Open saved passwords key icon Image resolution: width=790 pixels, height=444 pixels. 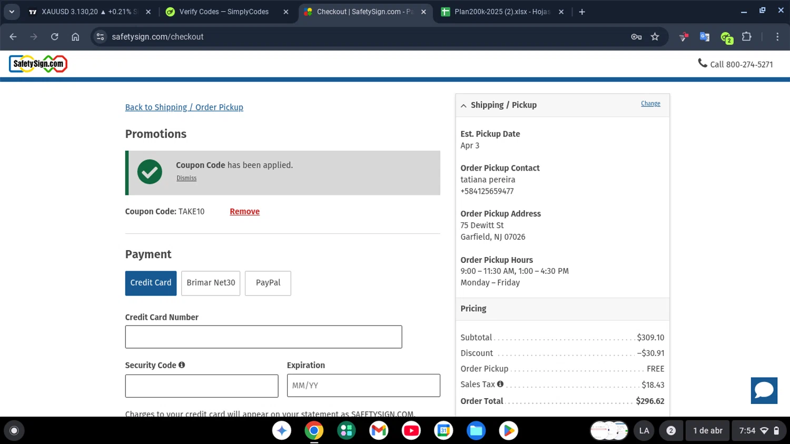pyautogui.click(x=636, y=37)
